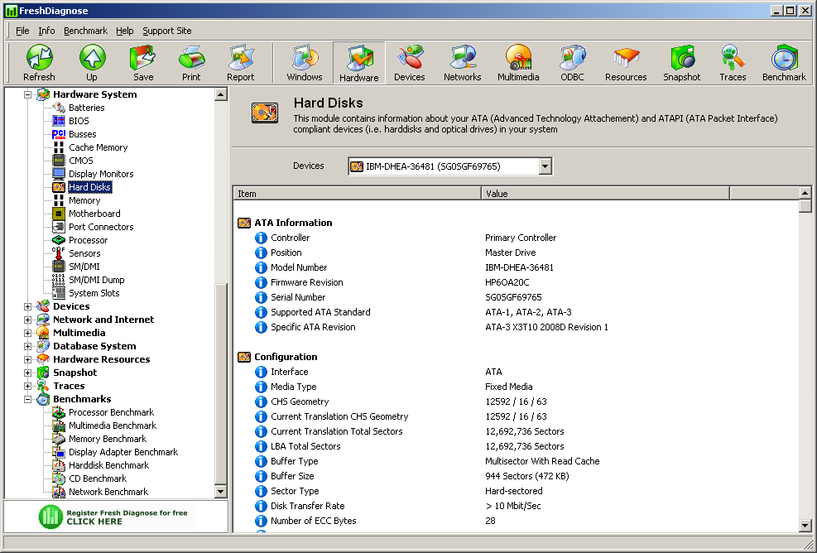This screenshot has height=553, width=817.
Task: Expand the Multimedia tree node
Action: tap(27, 333)
